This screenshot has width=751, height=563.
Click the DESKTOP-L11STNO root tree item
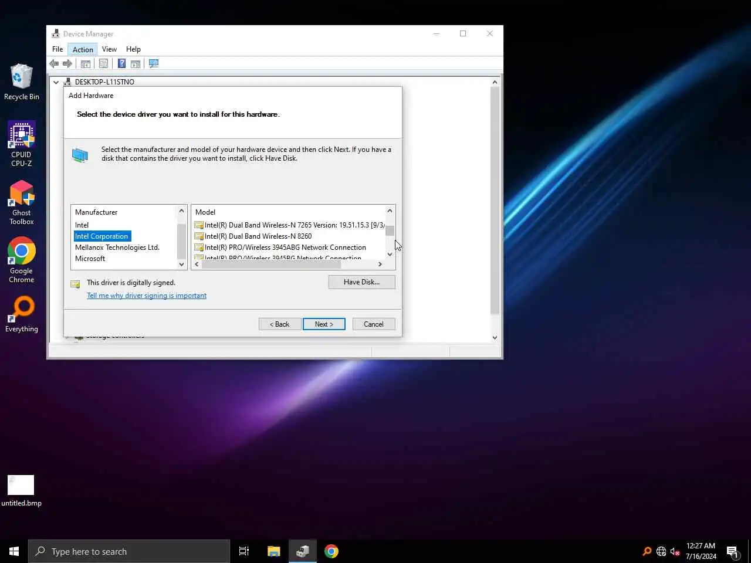point(104,82)
